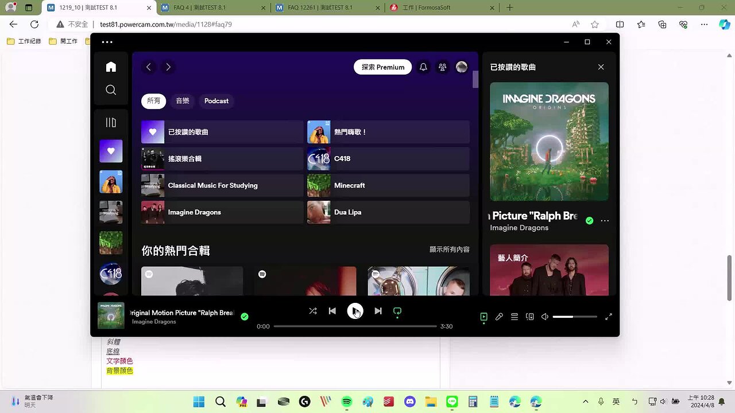Go forward using the right chevron
Screen dimensions: 735x413
pos(168,67)
